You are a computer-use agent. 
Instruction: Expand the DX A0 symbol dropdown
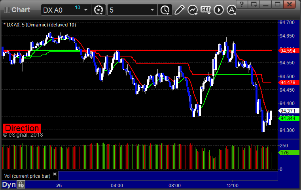[86, 10]
